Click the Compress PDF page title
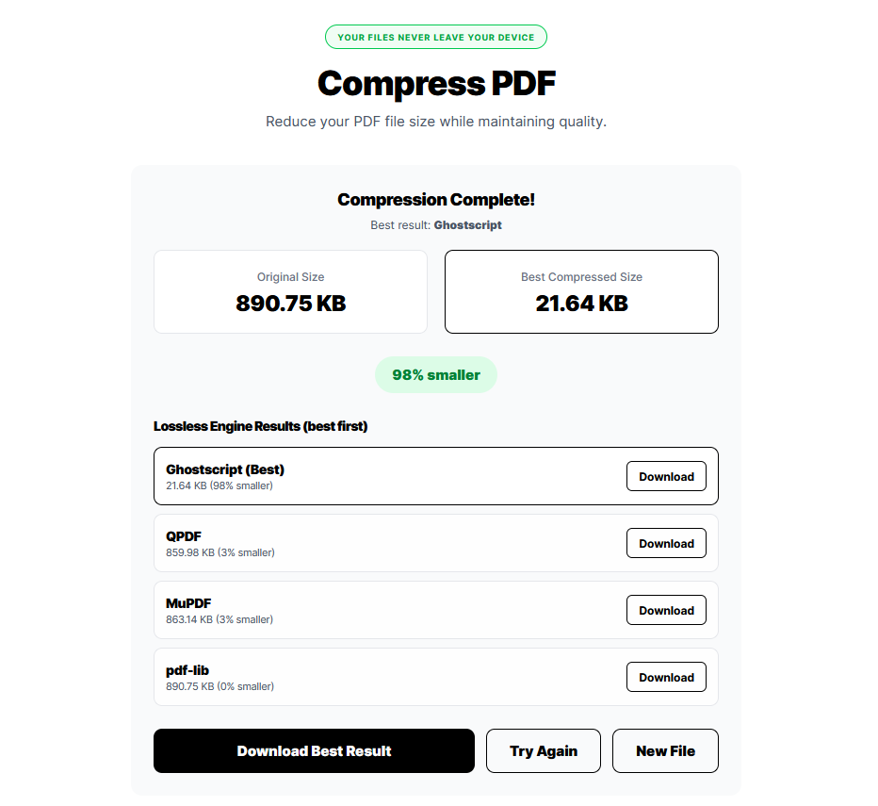This screenshot has height=806, width=878. [436, 83]
